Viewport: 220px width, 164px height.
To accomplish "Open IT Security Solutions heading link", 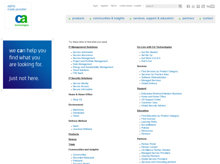I will [x=80, y=78].
